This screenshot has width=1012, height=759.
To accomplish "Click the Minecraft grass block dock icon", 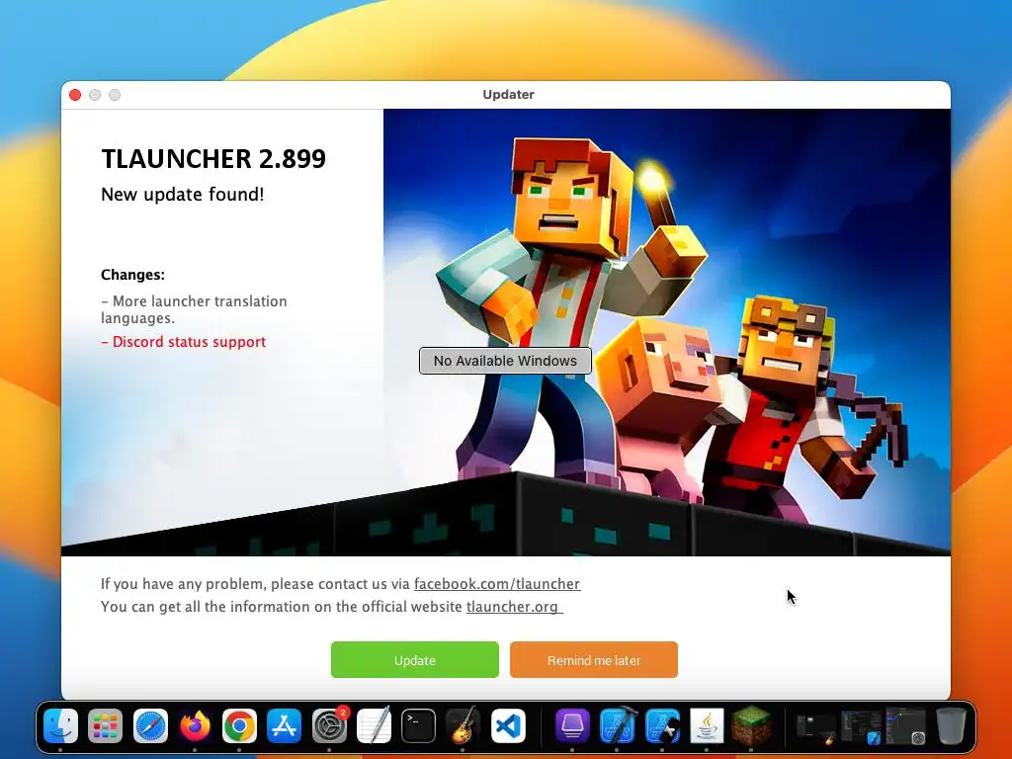I will coord(751,726).
